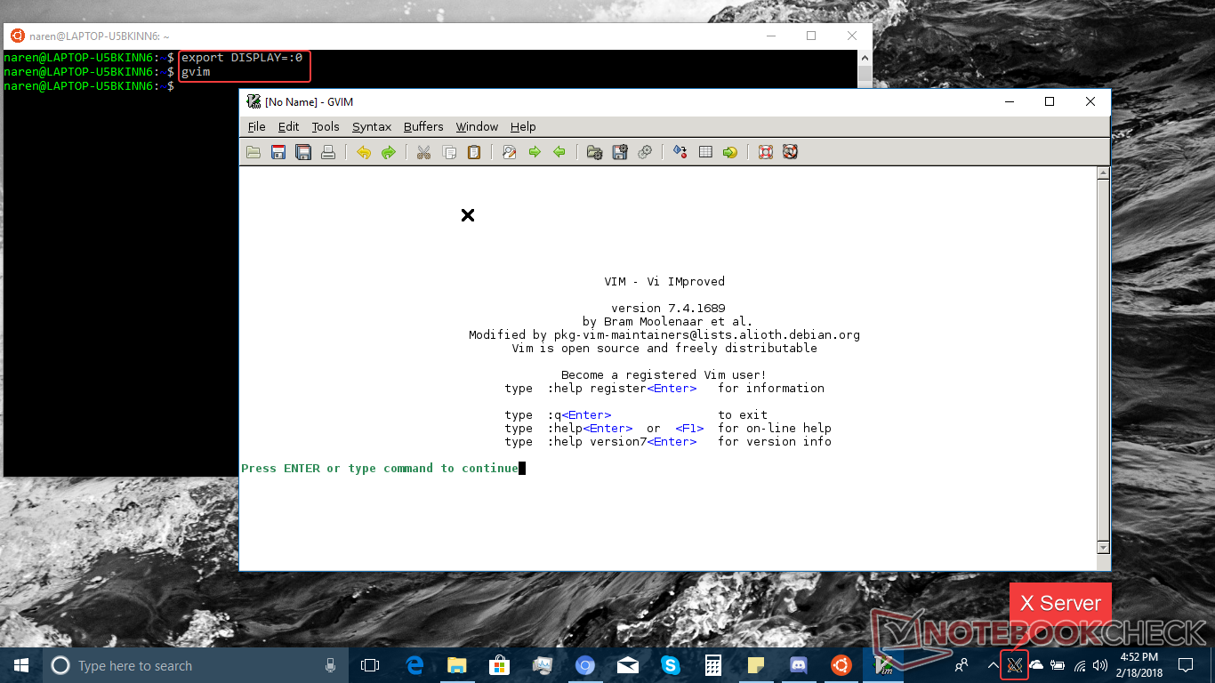Print the buffer with the printer icon
This screenshot has width=1215, height=683.
coord(328,152)
